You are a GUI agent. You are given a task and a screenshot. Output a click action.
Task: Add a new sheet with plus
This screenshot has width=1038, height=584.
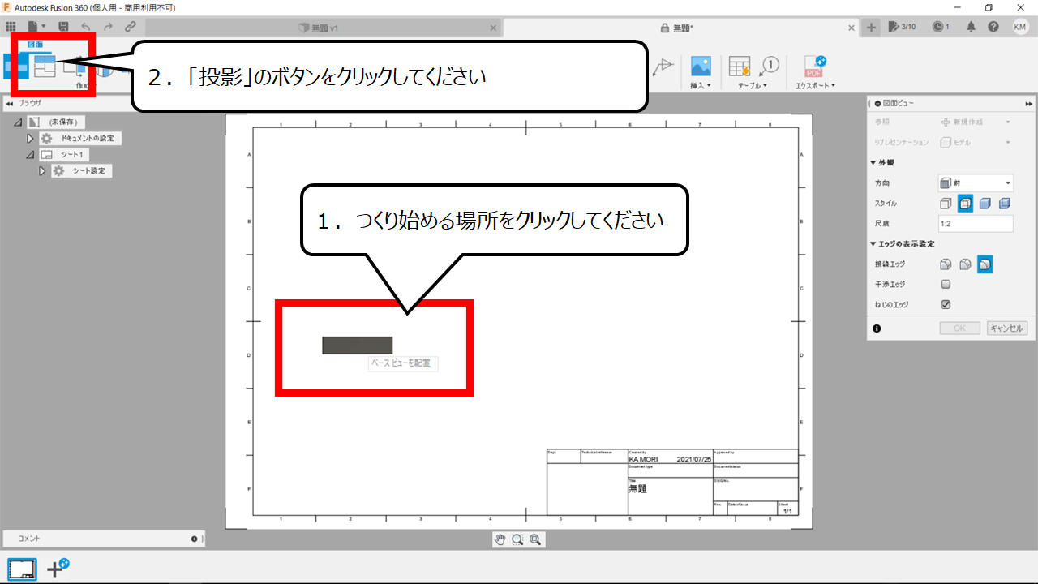point(58,568)
